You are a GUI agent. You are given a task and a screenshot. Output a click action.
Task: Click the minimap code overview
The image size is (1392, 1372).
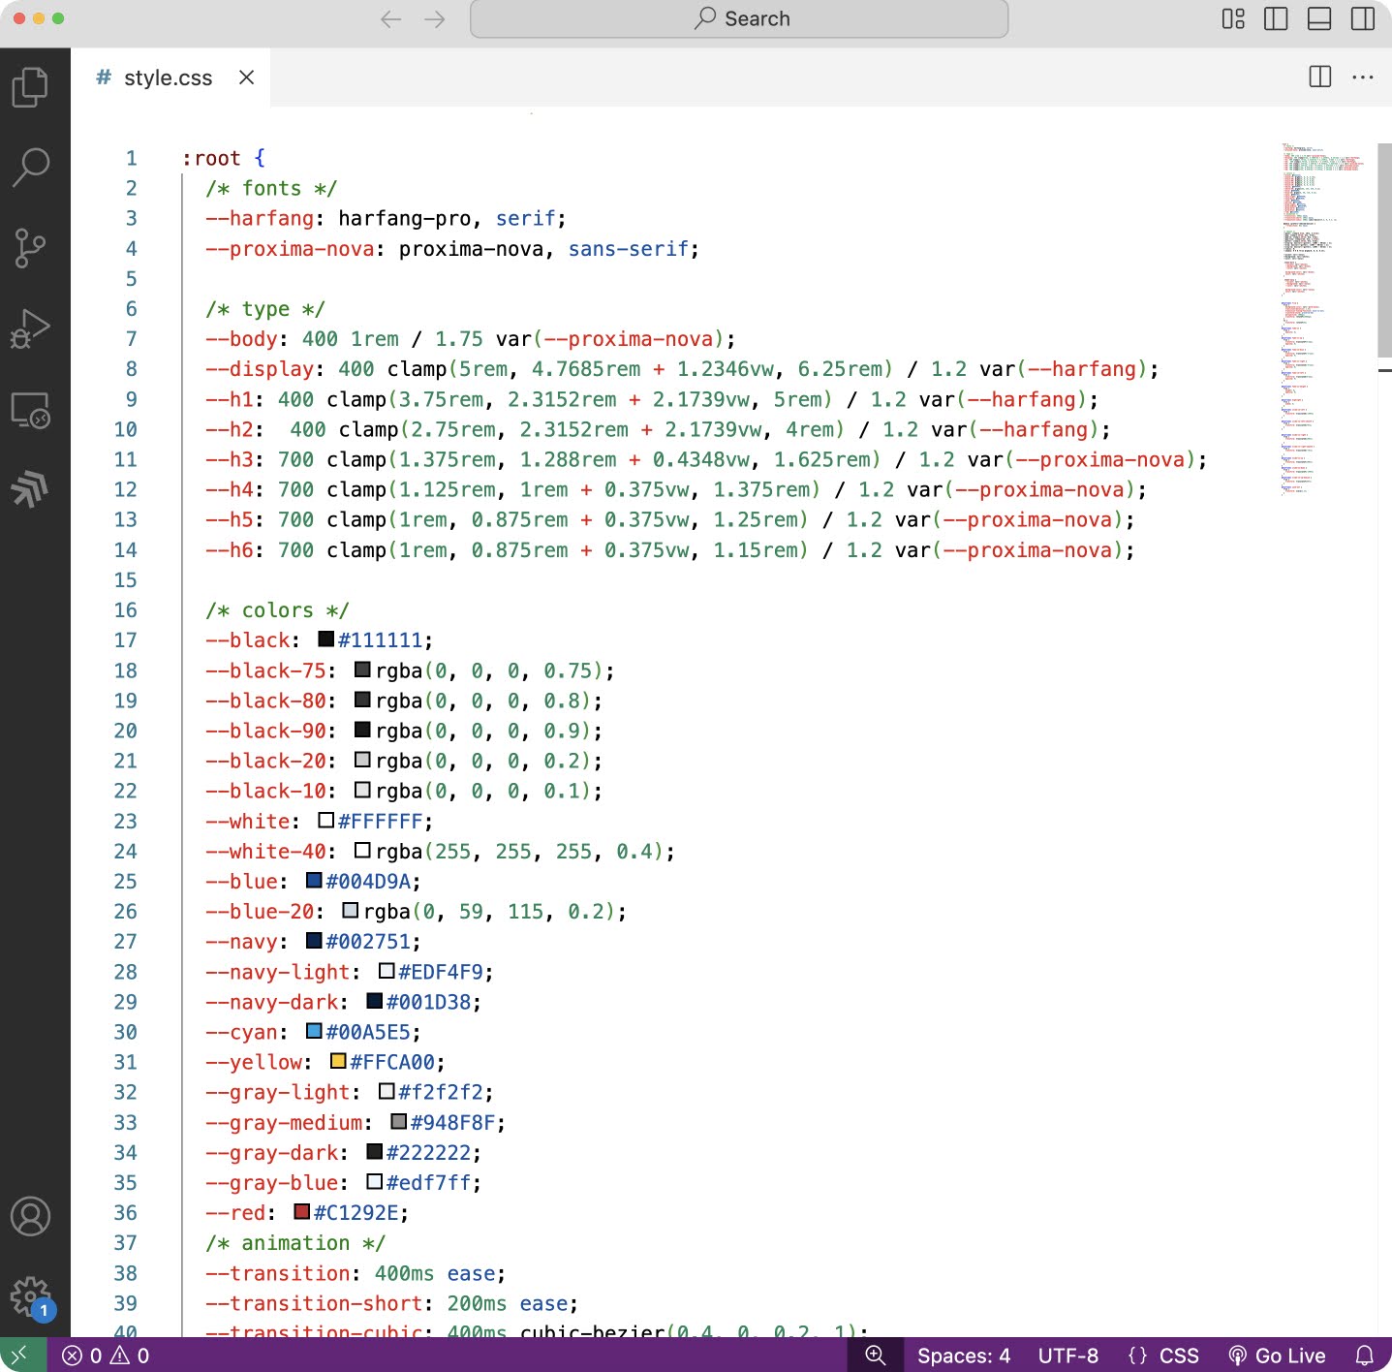(x=1322, y=320)
